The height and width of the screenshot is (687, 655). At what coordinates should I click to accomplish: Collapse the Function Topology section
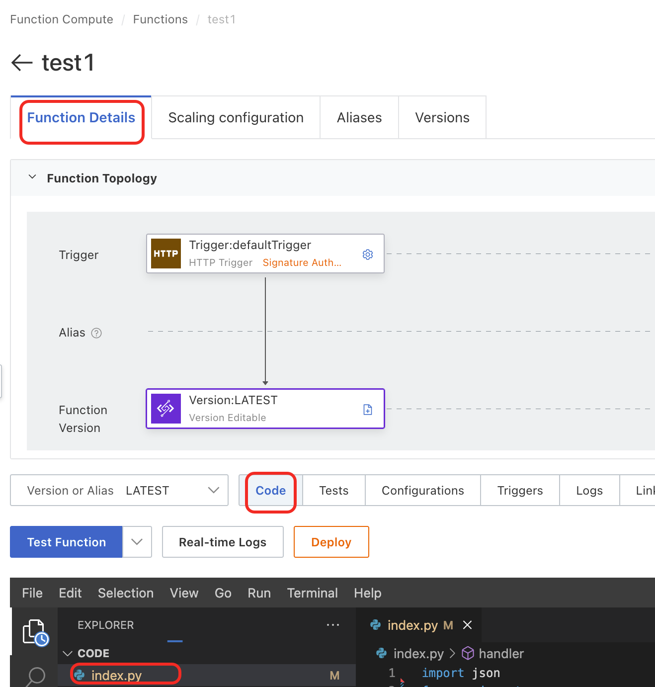coord(33,177)
